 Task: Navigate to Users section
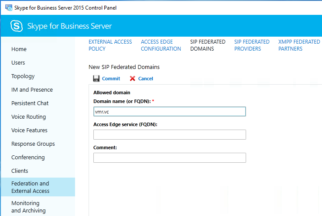coord(18,63)
